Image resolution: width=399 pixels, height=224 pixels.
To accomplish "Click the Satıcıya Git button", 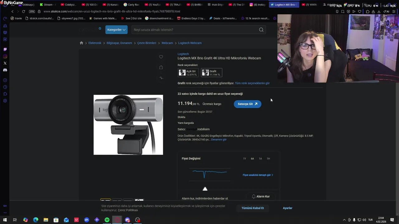I will 248,104.
